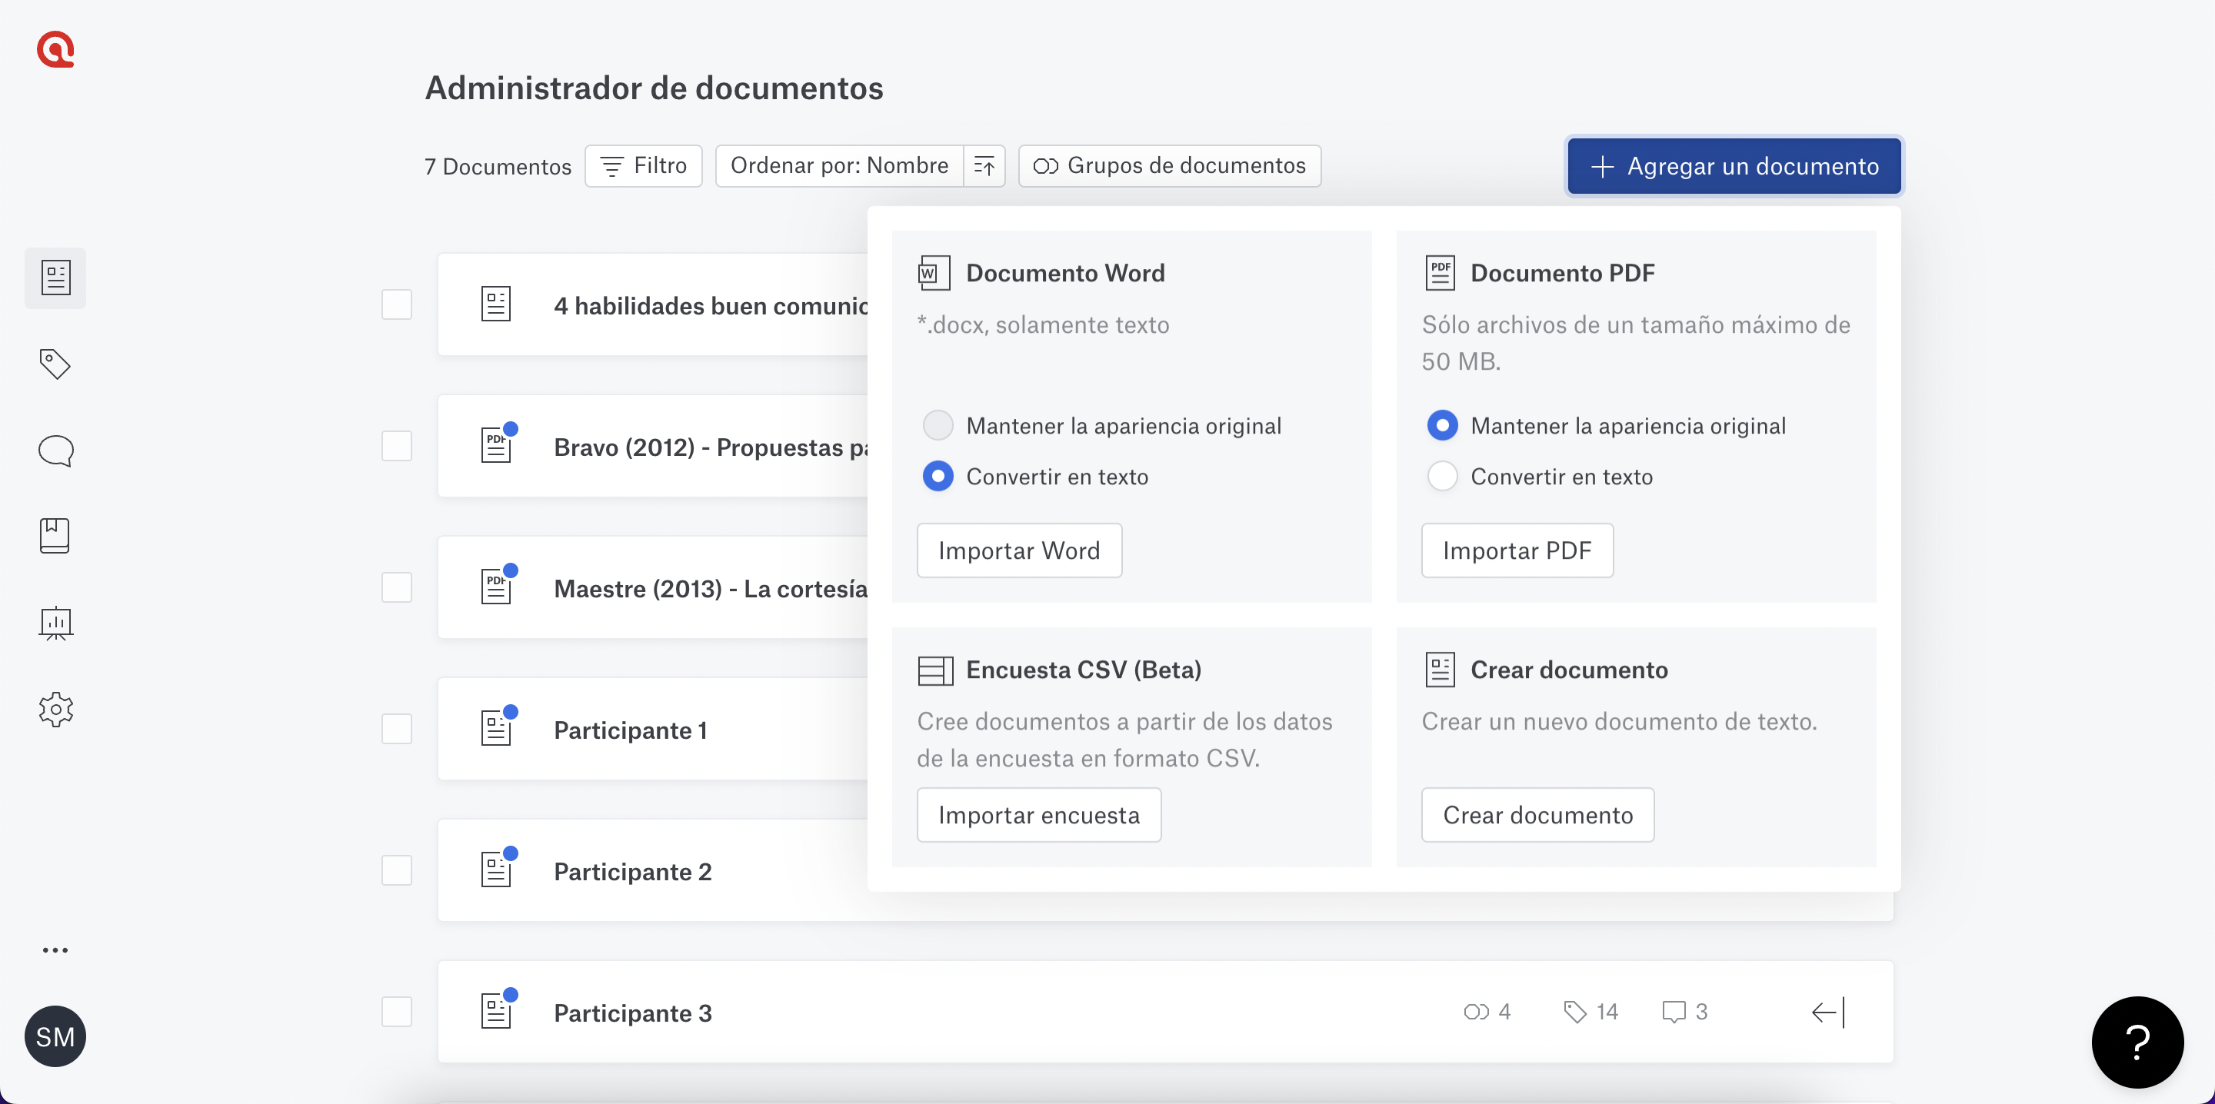Open Settings via the gear icon

tap(55, 710)
